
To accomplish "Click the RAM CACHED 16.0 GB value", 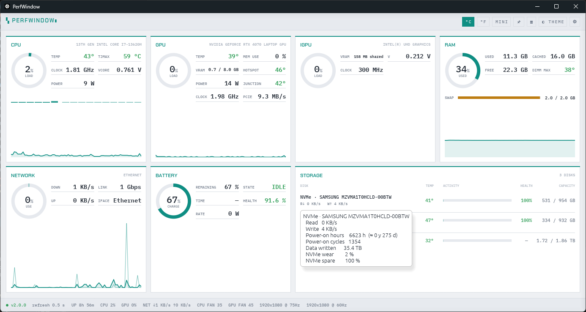I will tap(563, 56).
